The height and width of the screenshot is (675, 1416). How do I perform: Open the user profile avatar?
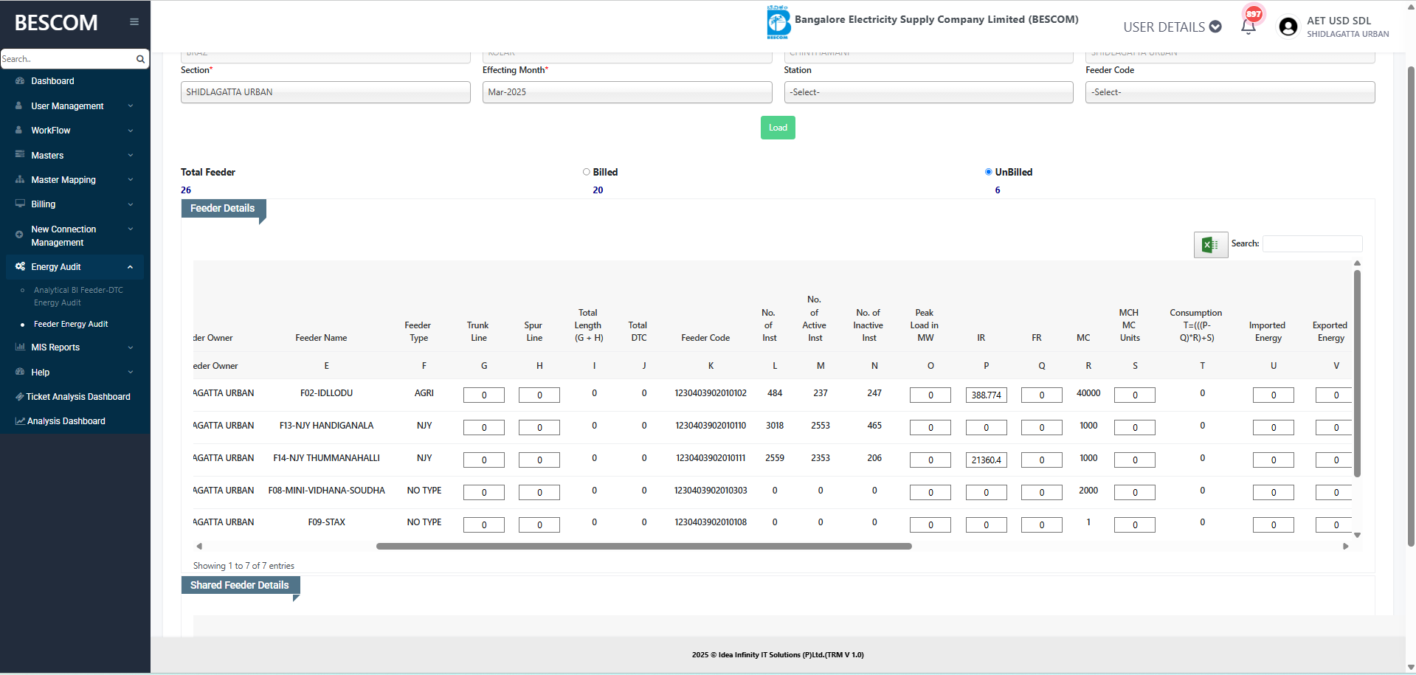[x=1288, y=27]
